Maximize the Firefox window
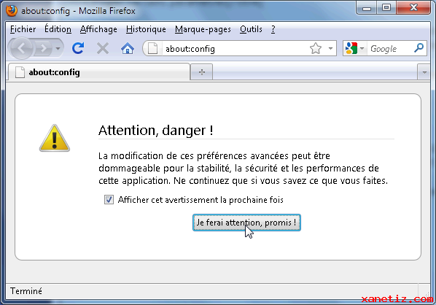This screenshot has height=305, width=436. point(386,7)
